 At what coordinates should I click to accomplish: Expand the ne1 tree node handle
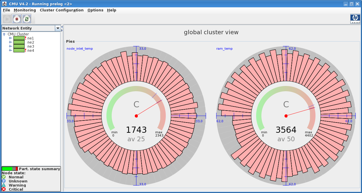click(10, 38)
